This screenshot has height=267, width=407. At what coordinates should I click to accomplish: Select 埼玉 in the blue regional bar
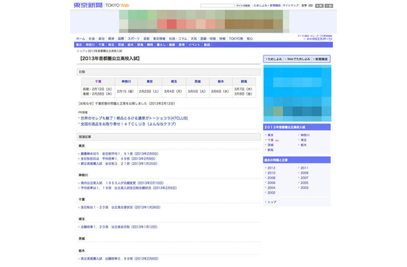click(111, 45)
